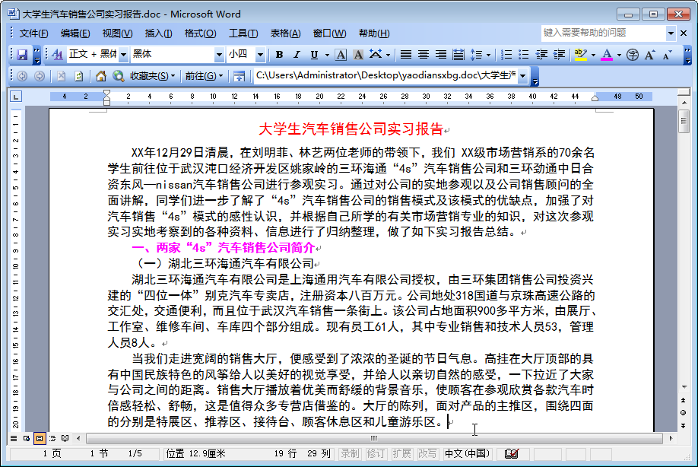Refresh the current page icon

point(79,76)
